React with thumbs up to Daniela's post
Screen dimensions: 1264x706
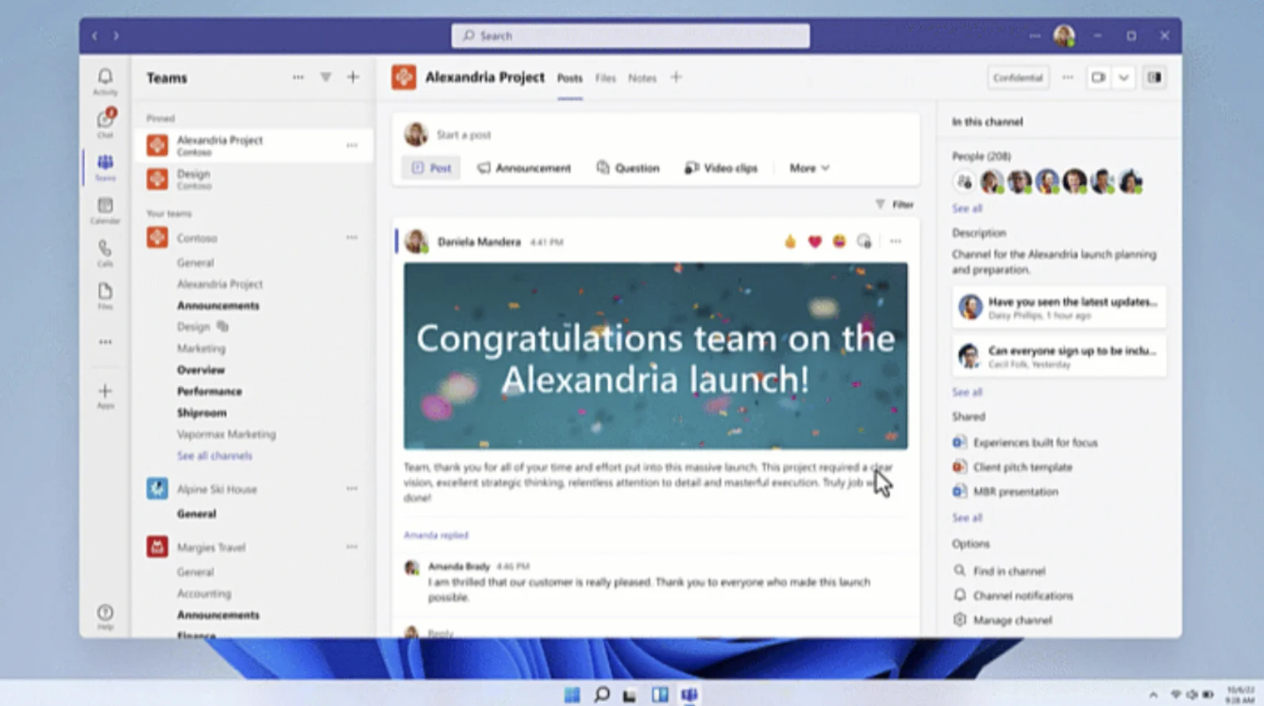[x=790, y=241]
